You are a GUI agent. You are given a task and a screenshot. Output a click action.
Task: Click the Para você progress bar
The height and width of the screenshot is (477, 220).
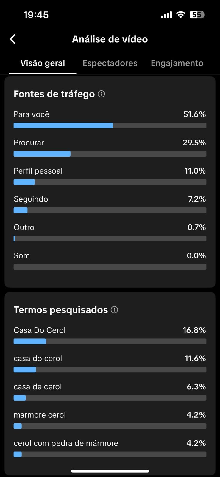coord(110,126)
